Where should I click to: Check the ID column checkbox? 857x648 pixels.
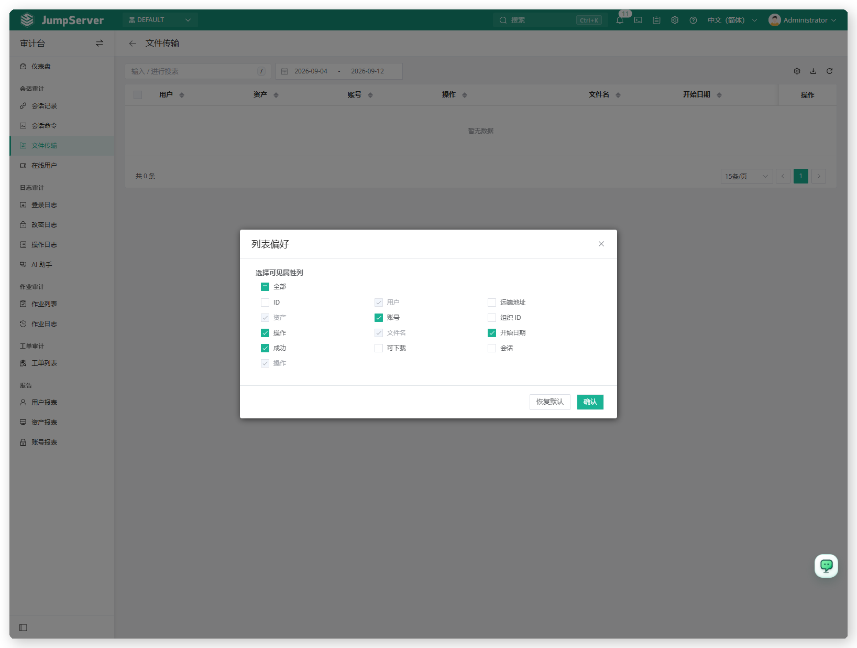(265, 303)
